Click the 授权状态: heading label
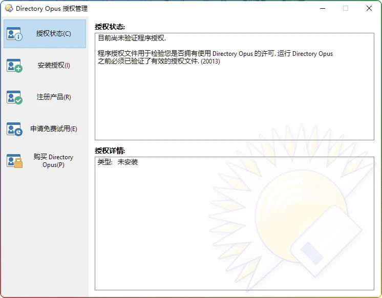 coord(110,26)
